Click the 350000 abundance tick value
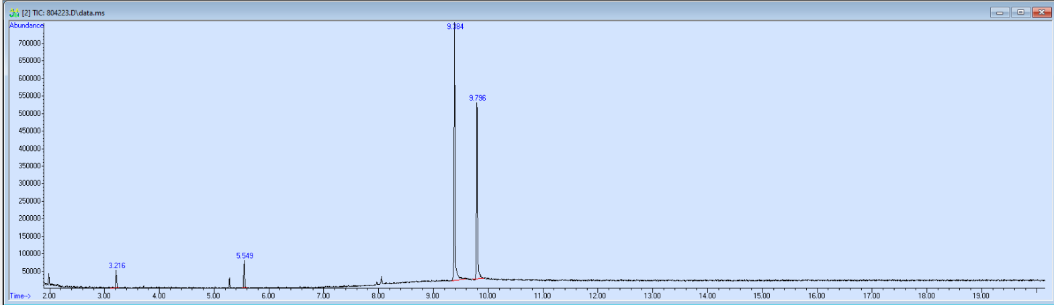 [x=29, y=166]
